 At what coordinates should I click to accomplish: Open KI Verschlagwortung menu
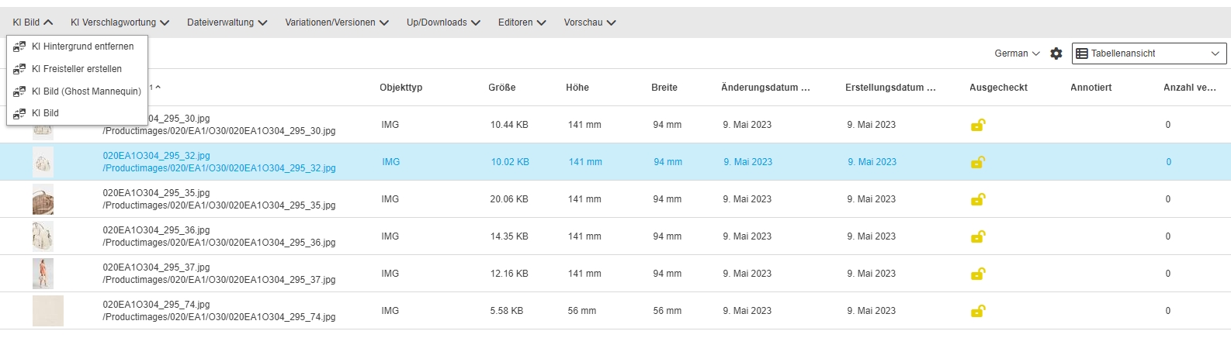tap(120, 22)
